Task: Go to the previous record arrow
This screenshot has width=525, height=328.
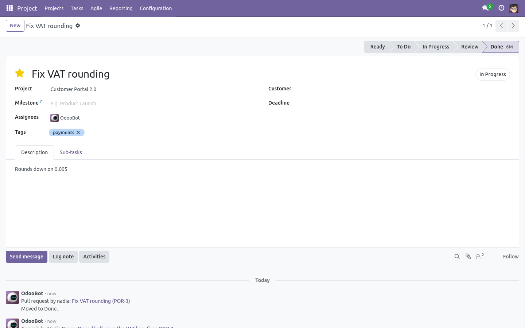Action: pyautogui.click(x=501, y=26)
